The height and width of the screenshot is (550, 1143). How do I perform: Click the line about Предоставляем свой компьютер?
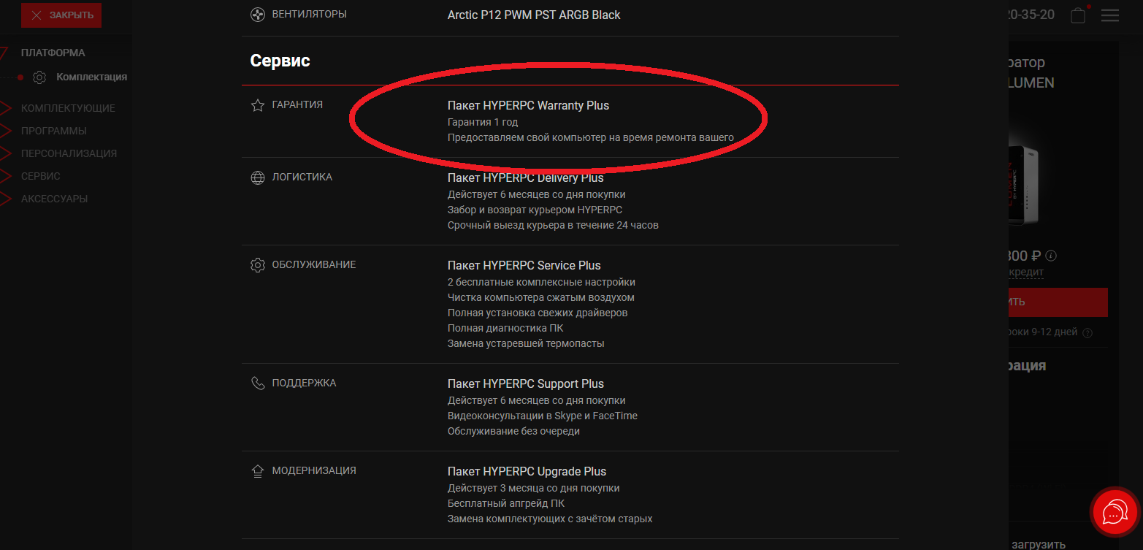point(591,137)
